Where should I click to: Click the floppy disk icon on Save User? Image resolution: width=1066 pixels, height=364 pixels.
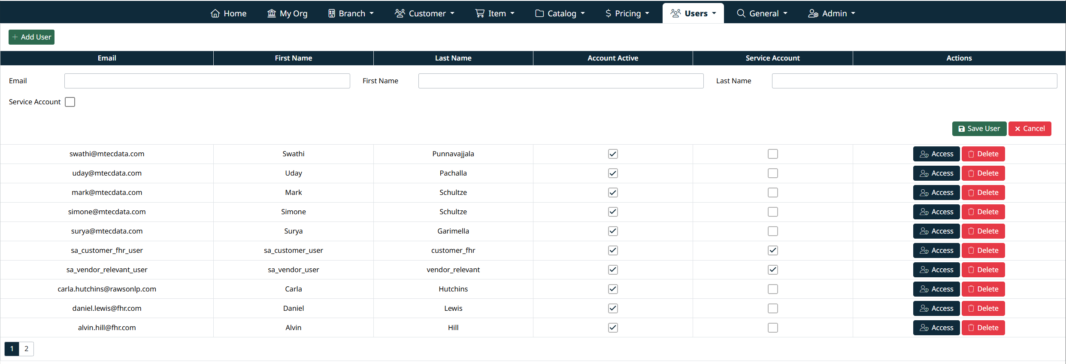[x=961, y=129]
